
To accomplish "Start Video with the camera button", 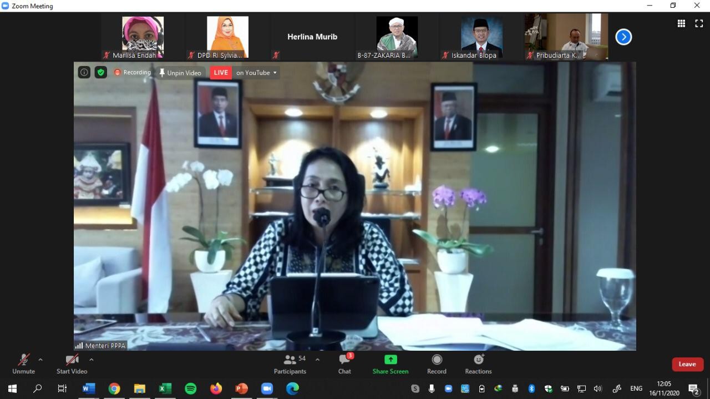I will 72,364.
